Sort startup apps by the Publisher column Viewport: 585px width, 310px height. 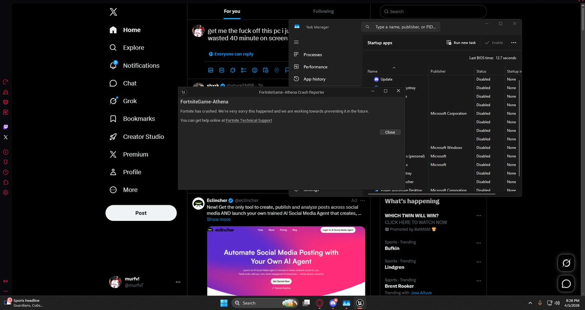click(x=438, y=72)
